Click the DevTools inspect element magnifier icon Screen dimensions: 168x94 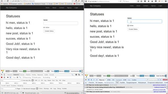tap(2, 75)
